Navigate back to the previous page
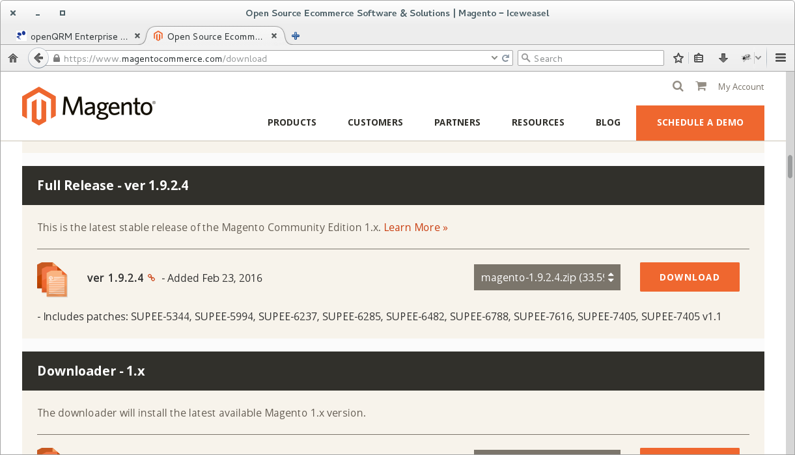 [x=38, y=58]
